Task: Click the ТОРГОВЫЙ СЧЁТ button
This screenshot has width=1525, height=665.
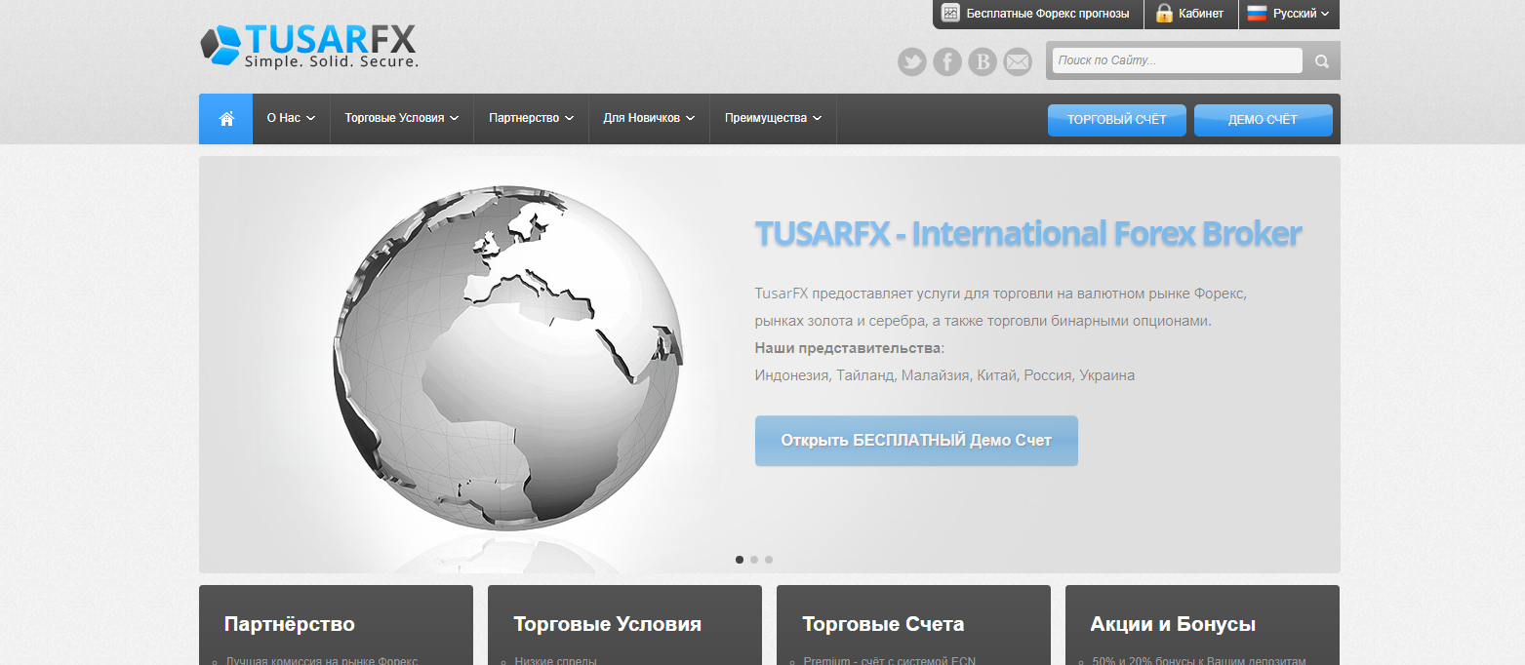Action: (x=1116, y=120)
